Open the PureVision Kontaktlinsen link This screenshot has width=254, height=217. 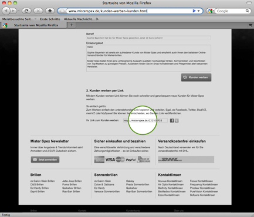point(204,191)
